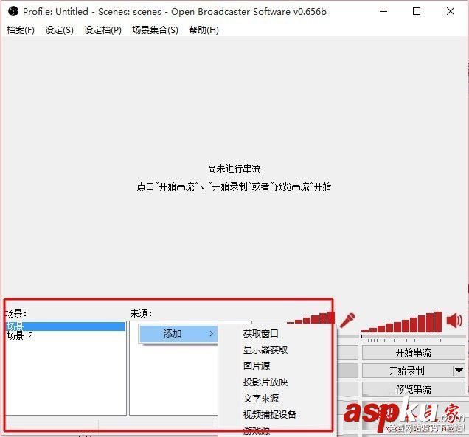Adjust the microphone volume bars

click(310, 318)
